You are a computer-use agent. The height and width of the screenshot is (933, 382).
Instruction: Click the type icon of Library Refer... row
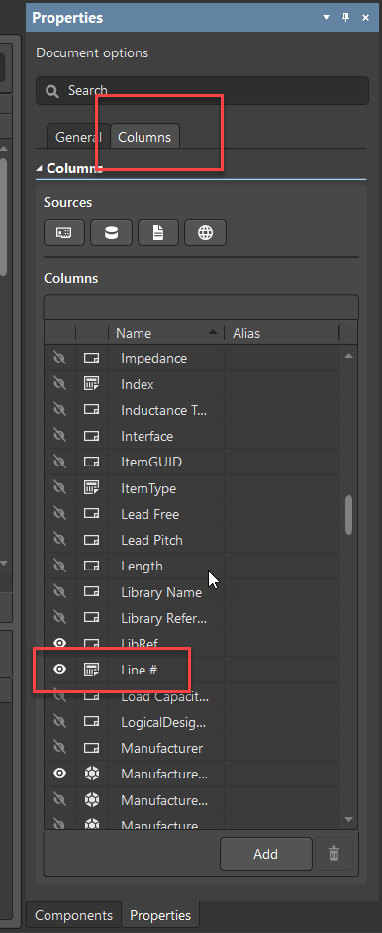91,618
